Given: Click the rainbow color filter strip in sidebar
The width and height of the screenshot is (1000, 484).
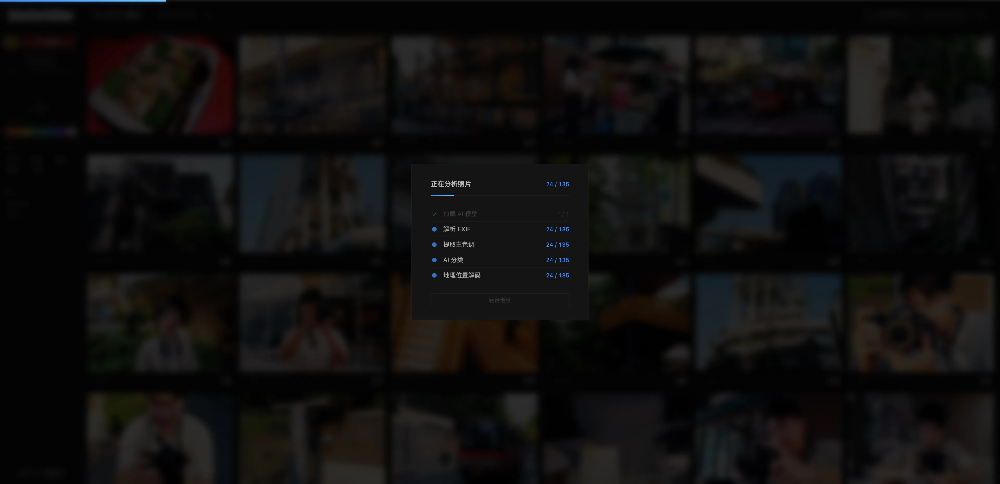Looking at the screenshot, I should coord(40,132).
